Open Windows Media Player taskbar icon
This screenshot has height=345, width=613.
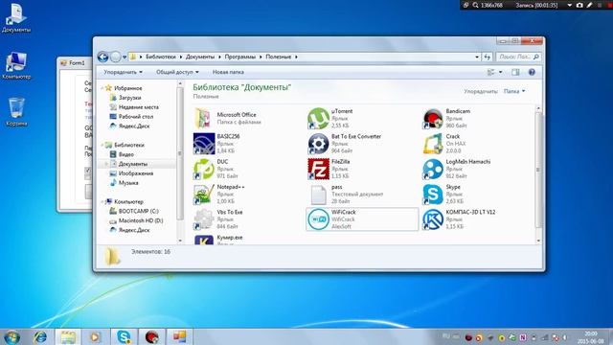(95, 336)
